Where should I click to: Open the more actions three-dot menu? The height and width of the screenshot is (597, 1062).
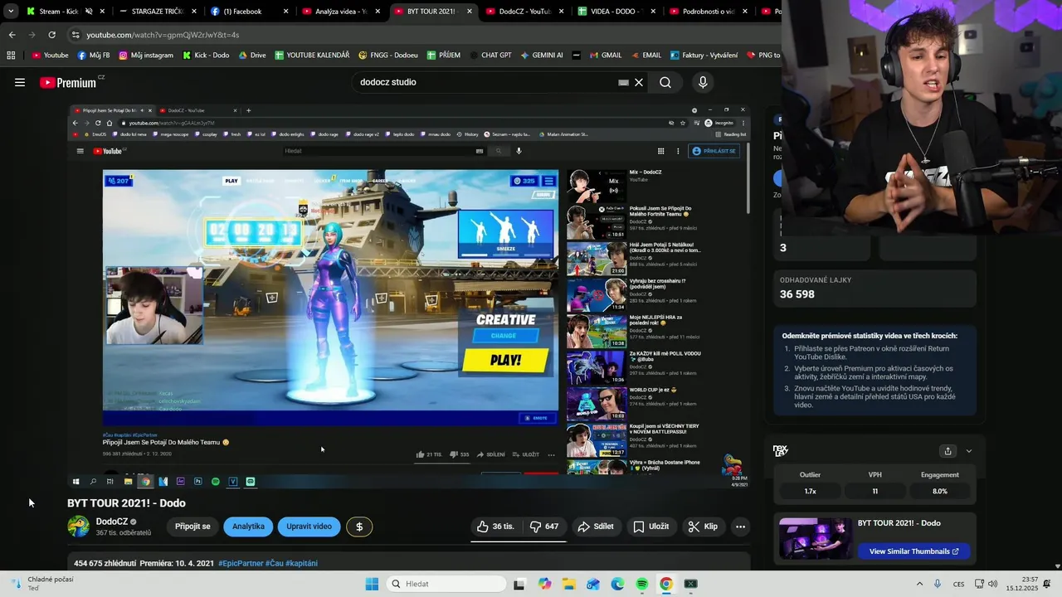[740, 527]
